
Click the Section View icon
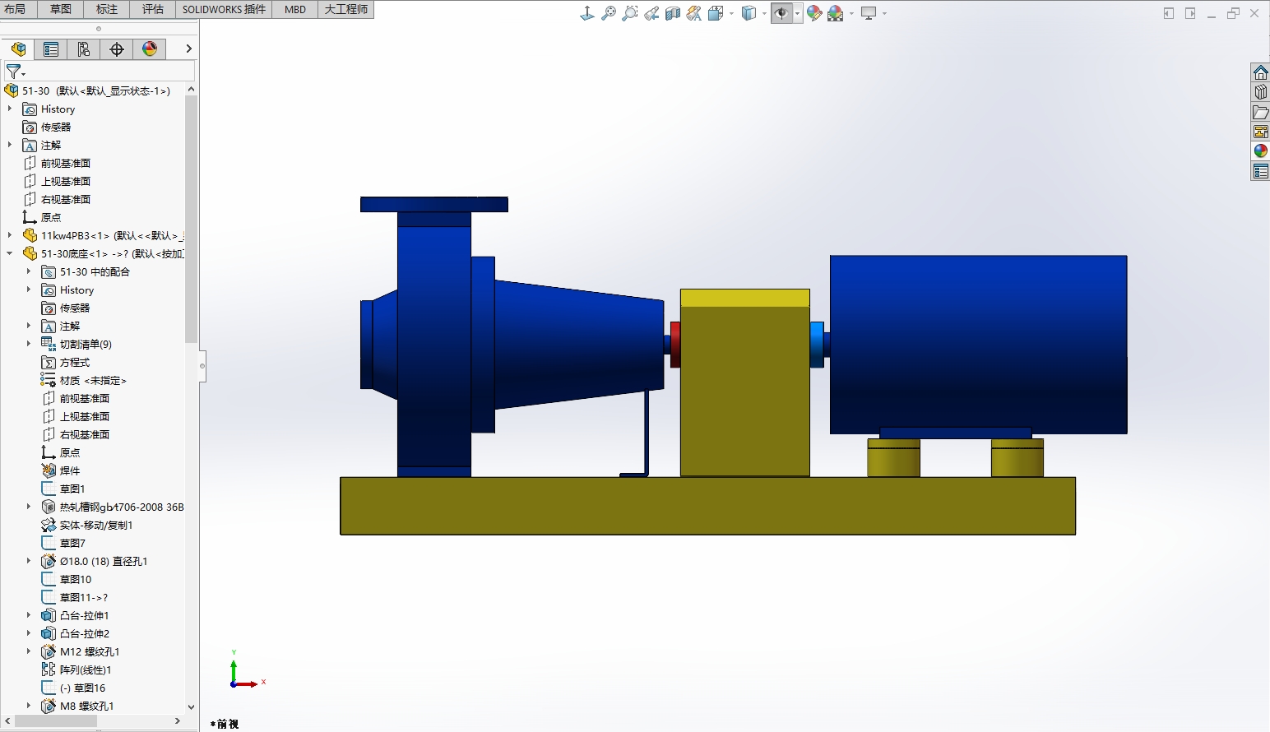673,13
